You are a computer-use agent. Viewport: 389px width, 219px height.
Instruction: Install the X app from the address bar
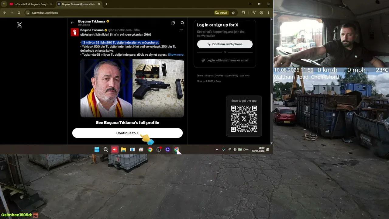click(221, 13)
